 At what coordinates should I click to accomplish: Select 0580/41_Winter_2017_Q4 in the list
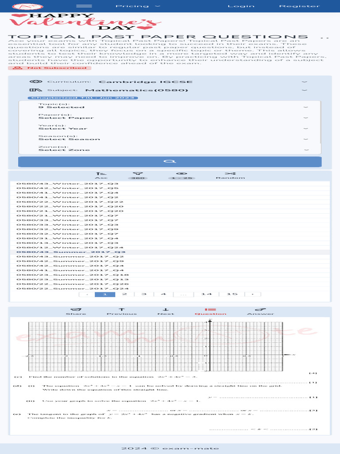(x=170, y=193)
